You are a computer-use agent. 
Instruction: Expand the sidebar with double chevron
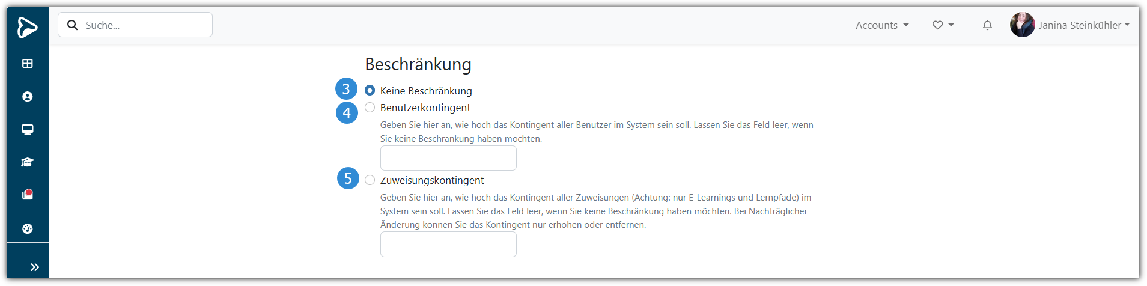(35, 267)
